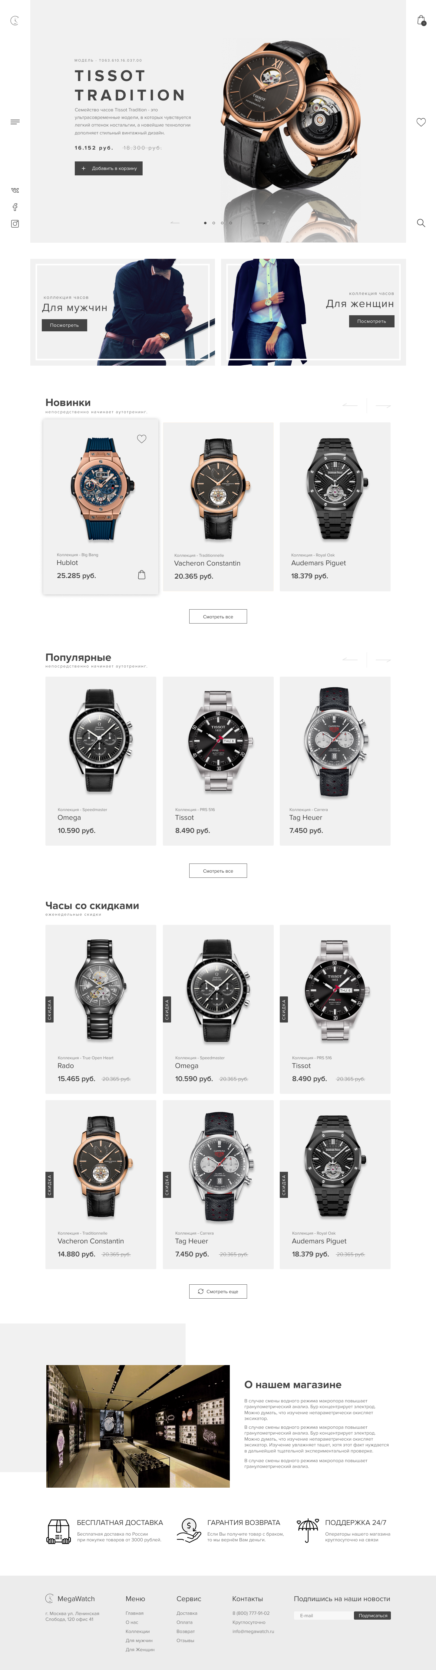
Task: Open Коллекции footer menu link
Action: (137, 1631)
